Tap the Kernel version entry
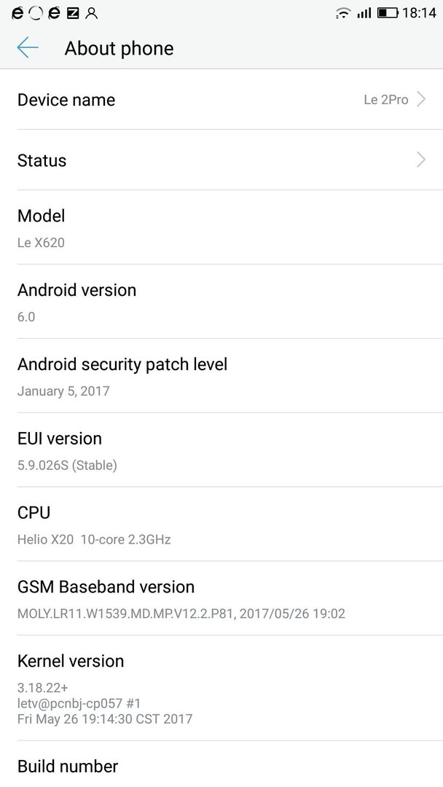Image resolution: width=443 pixels, height=787 pixels. (221, 689)
